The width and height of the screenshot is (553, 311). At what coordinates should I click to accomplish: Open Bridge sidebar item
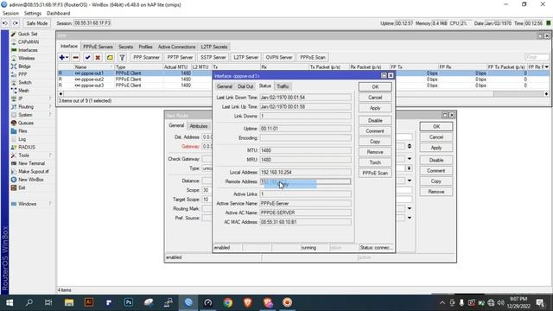(x=25, y=67)
